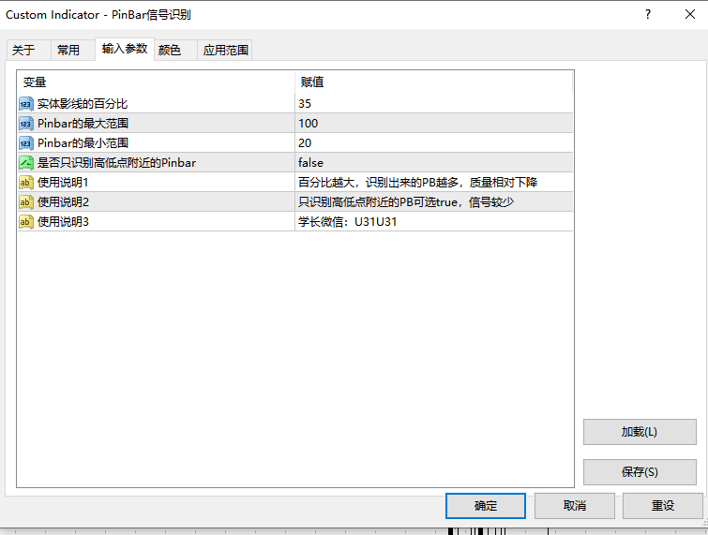
Task: Click integer icon beside 实体影线的百分比
Action: point(26,104)
